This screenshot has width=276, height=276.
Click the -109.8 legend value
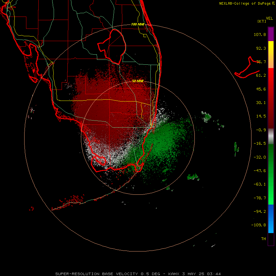259,225
